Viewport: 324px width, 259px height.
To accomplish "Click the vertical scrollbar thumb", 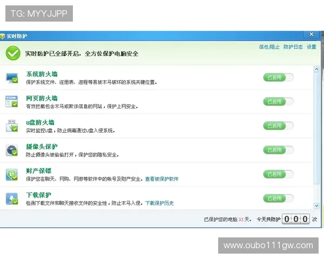I will tap(316, 128).
